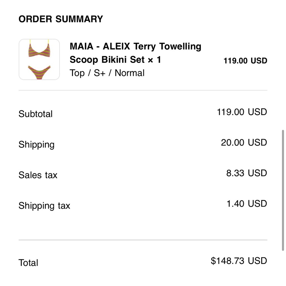
Task: Click the divider line above the Total row
Action: tap(143, 240)
